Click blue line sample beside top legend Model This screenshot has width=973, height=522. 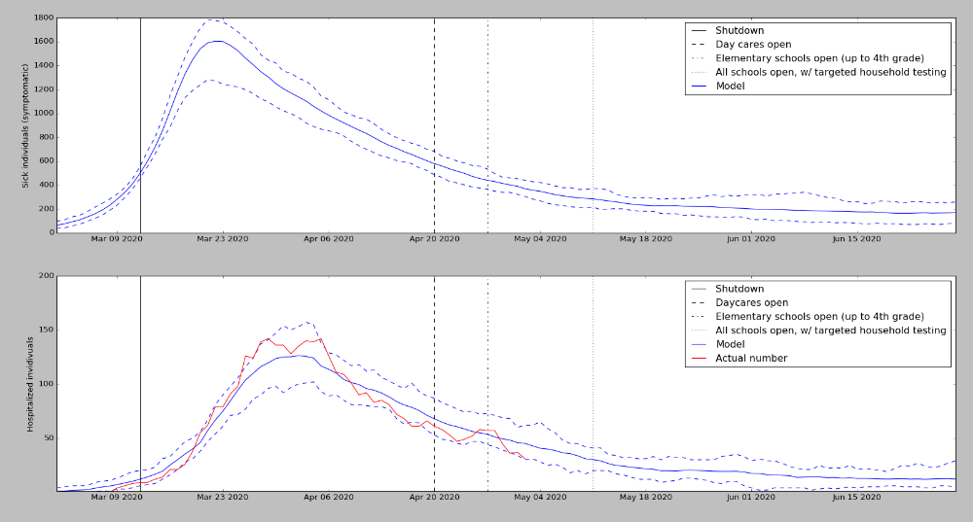(699, 86)
